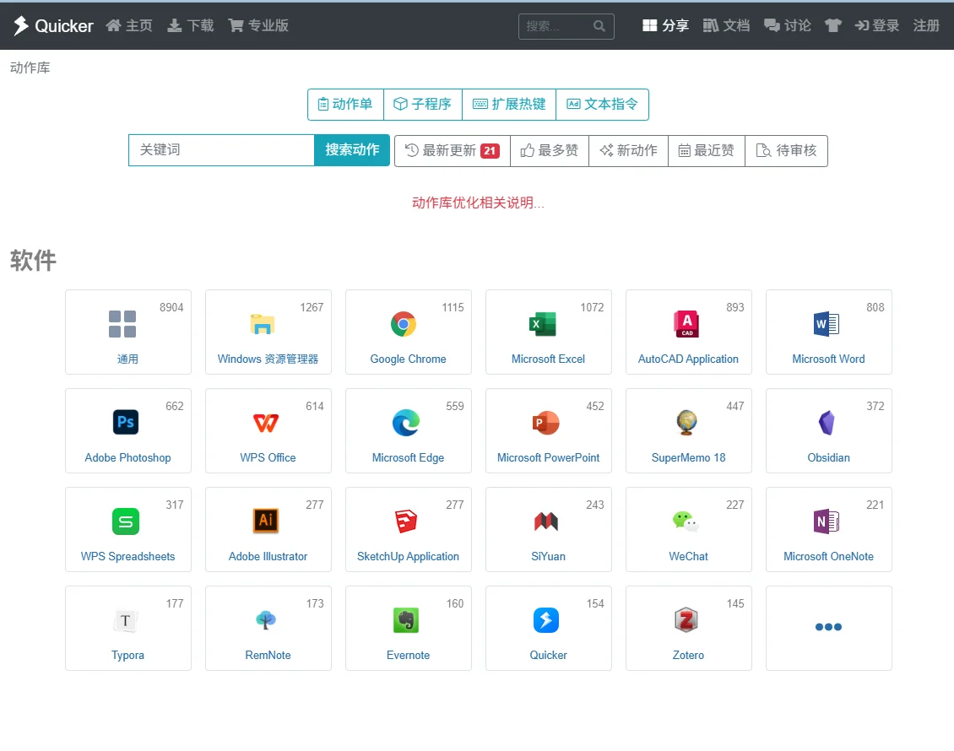Click the Evernote elephant icon
The height and width of the screenshot is (751, 954).
pyautogui.click(x=406, y=620)
